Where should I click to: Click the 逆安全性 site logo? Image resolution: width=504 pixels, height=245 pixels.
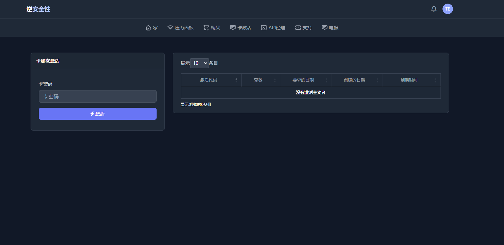click(38, 9)
